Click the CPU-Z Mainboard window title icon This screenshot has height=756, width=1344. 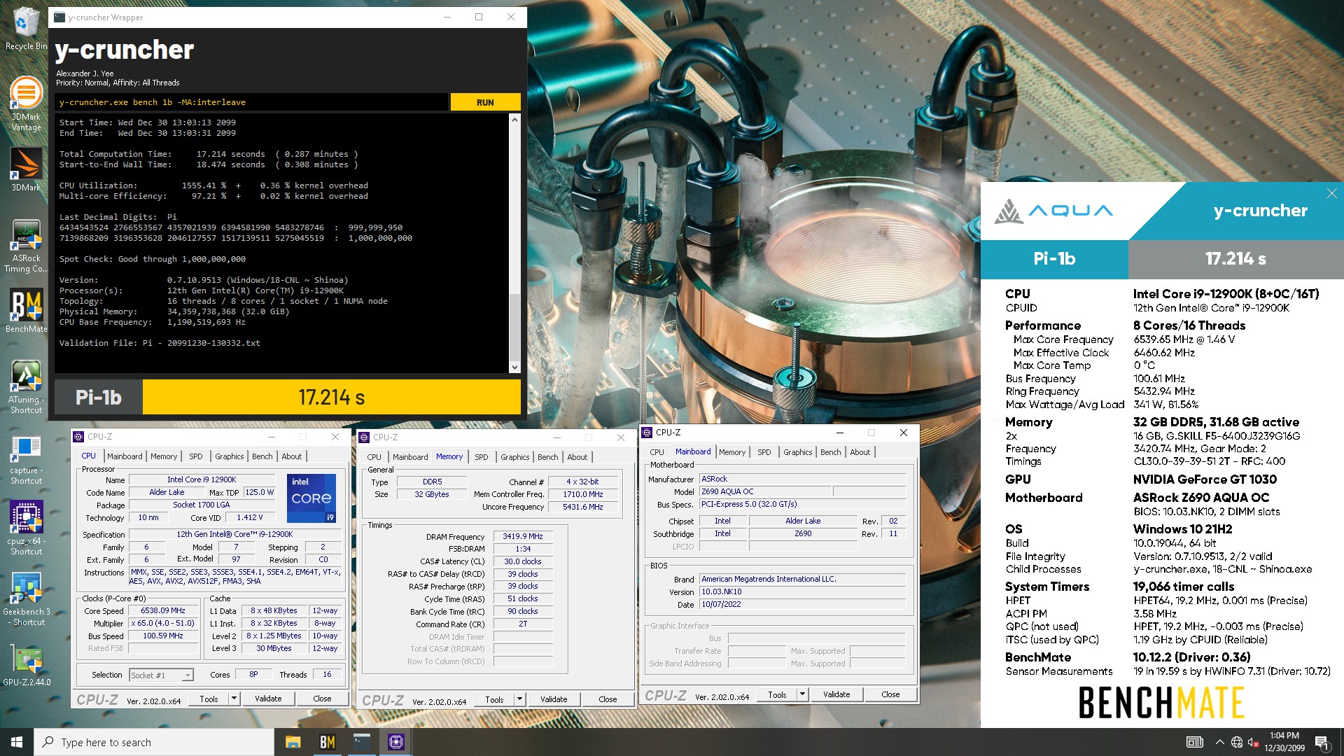coord(647,433)
